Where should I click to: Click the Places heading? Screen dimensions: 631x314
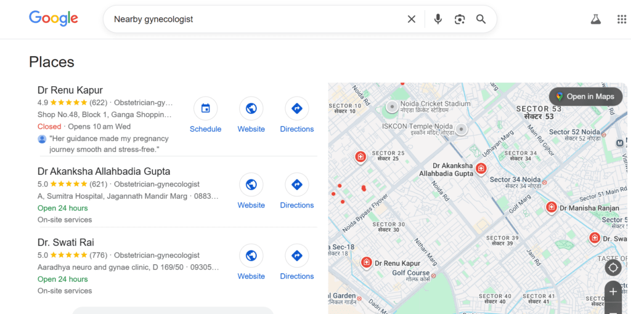click(x=52, y=62)
